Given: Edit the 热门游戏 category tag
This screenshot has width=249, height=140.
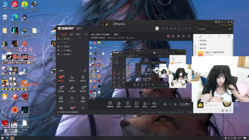Looking at the screenshot, I should [98, 38].
